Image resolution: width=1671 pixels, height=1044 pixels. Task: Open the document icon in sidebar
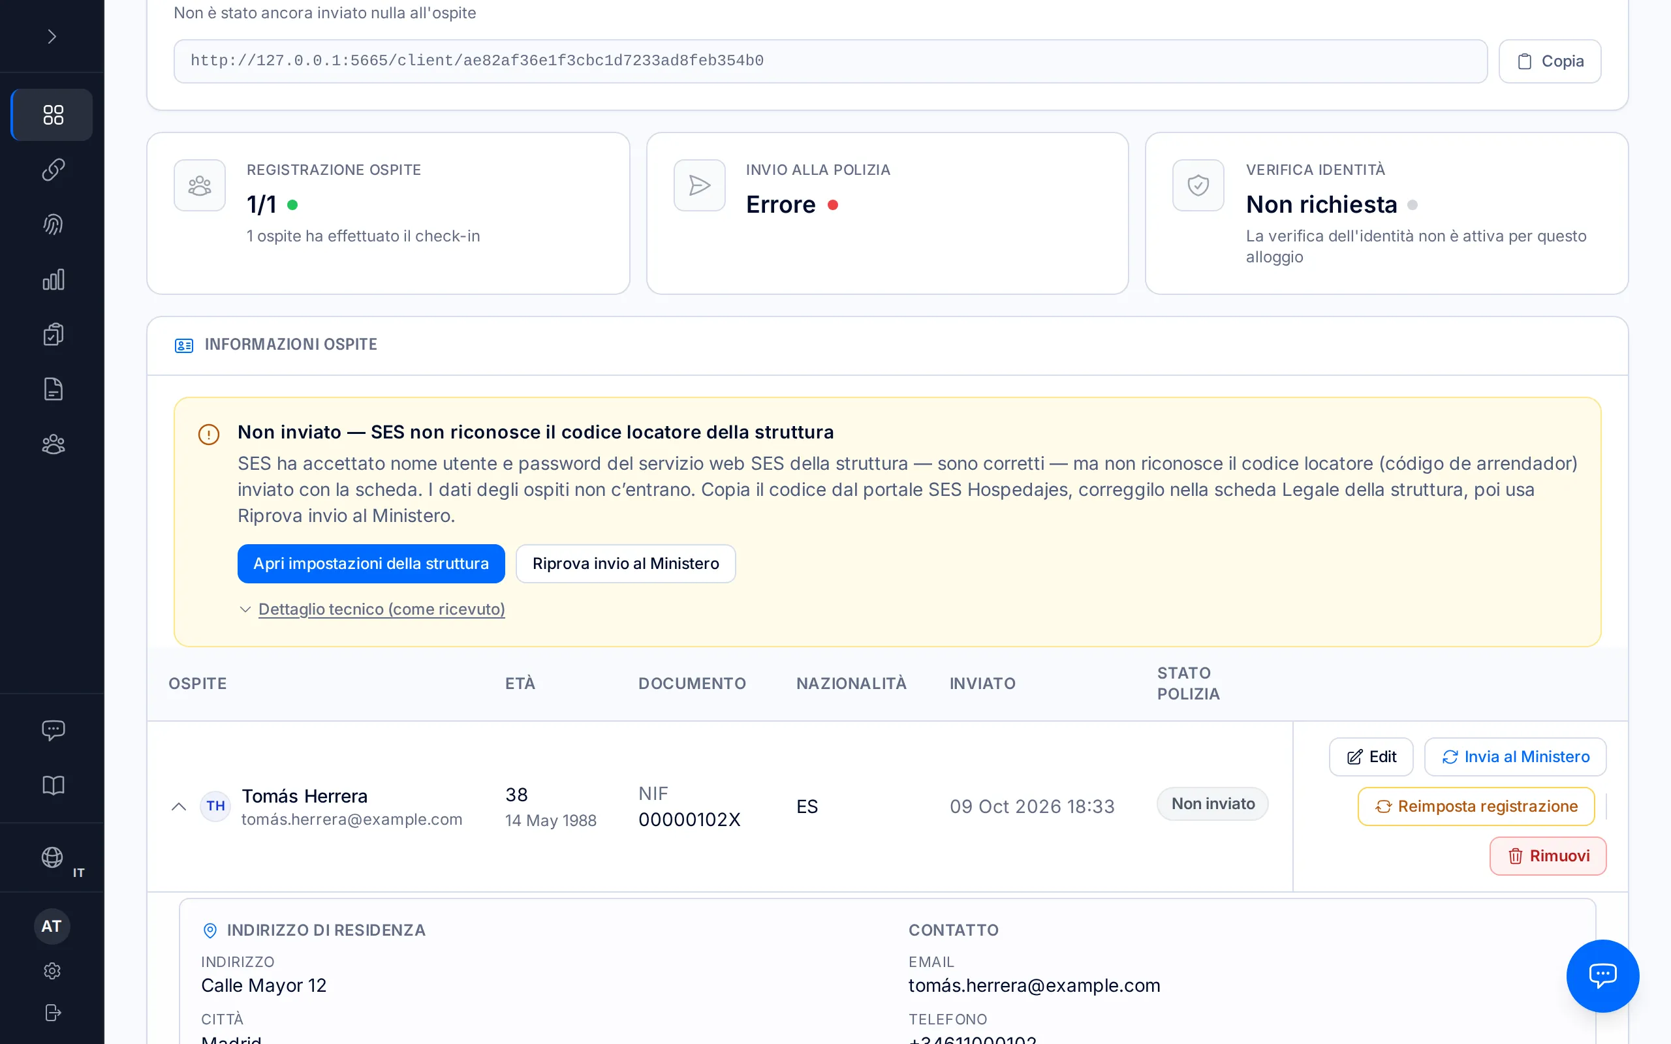pos(52,390)
